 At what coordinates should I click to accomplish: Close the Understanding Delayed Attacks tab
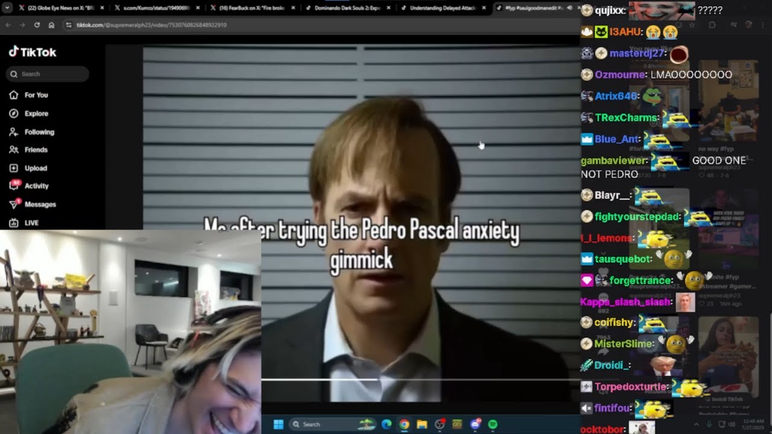click(484, 8)
